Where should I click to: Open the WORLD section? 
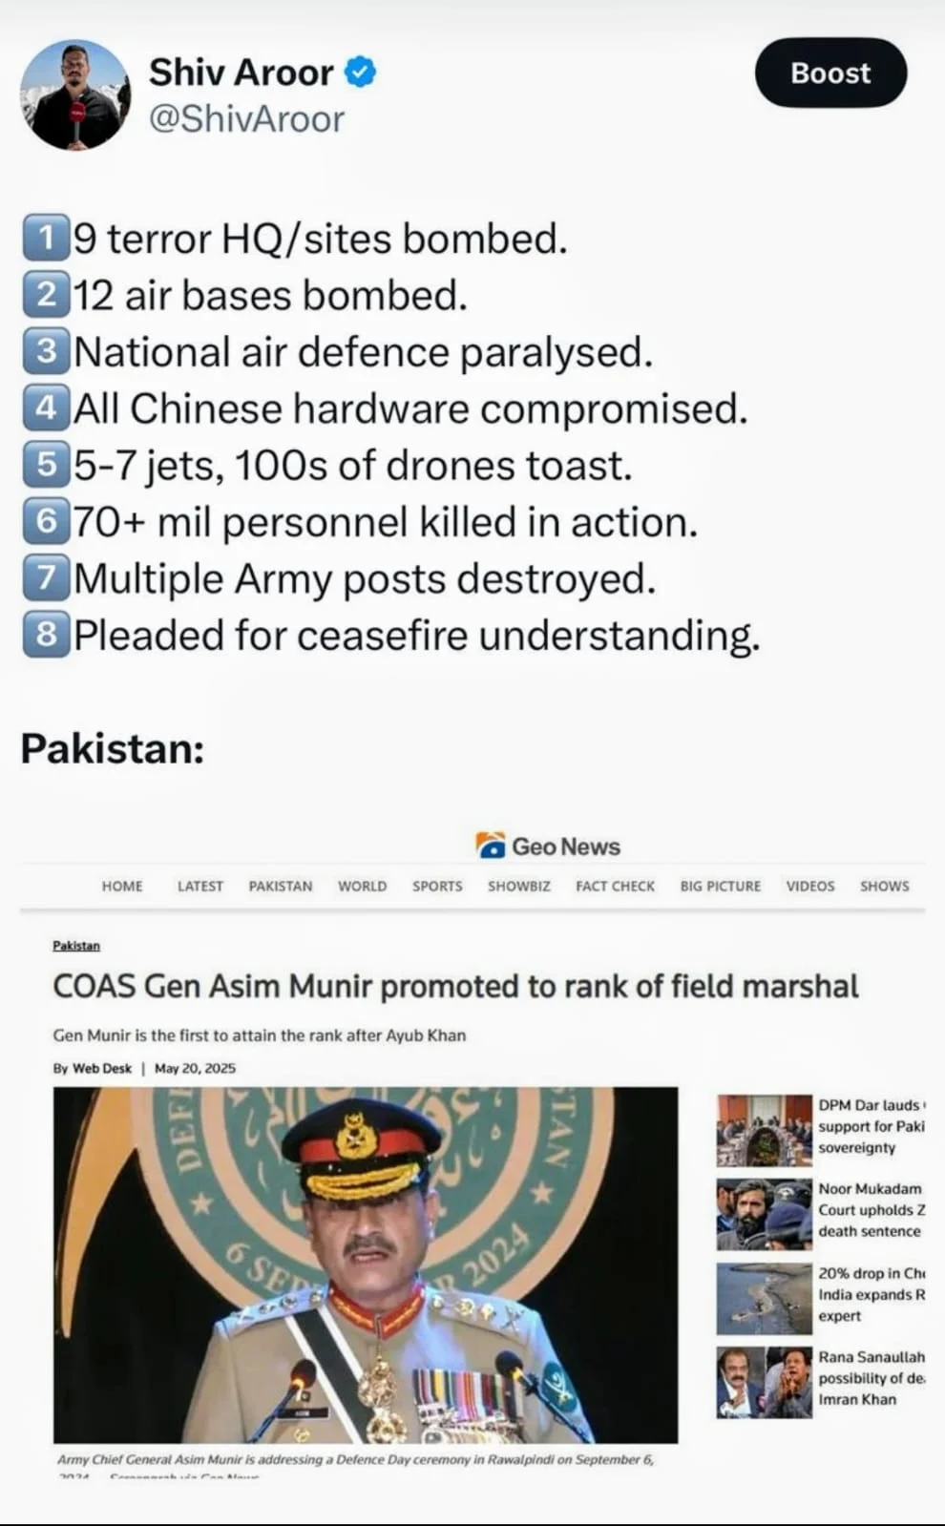(x=363, y=886)
